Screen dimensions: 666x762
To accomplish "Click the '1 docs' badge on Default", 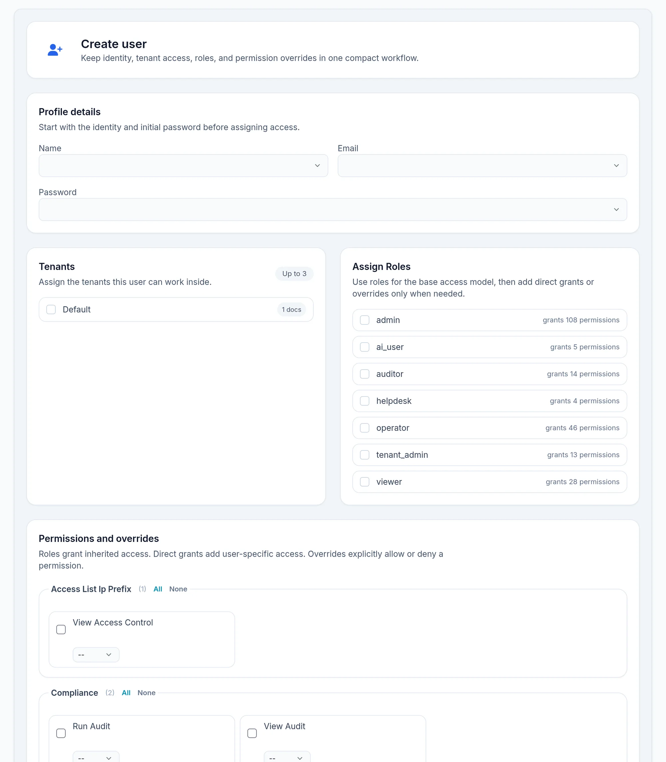I will coord(291,310).
